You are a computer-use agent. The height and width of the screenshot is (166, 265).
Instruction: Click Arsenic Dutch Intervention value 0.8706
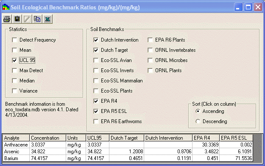click(x=168, y=152)
